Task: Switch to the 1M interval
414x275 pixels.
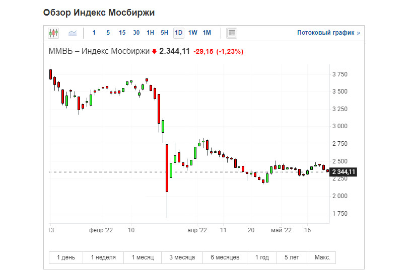Action: pyautogui.click(x=206, y=33)
